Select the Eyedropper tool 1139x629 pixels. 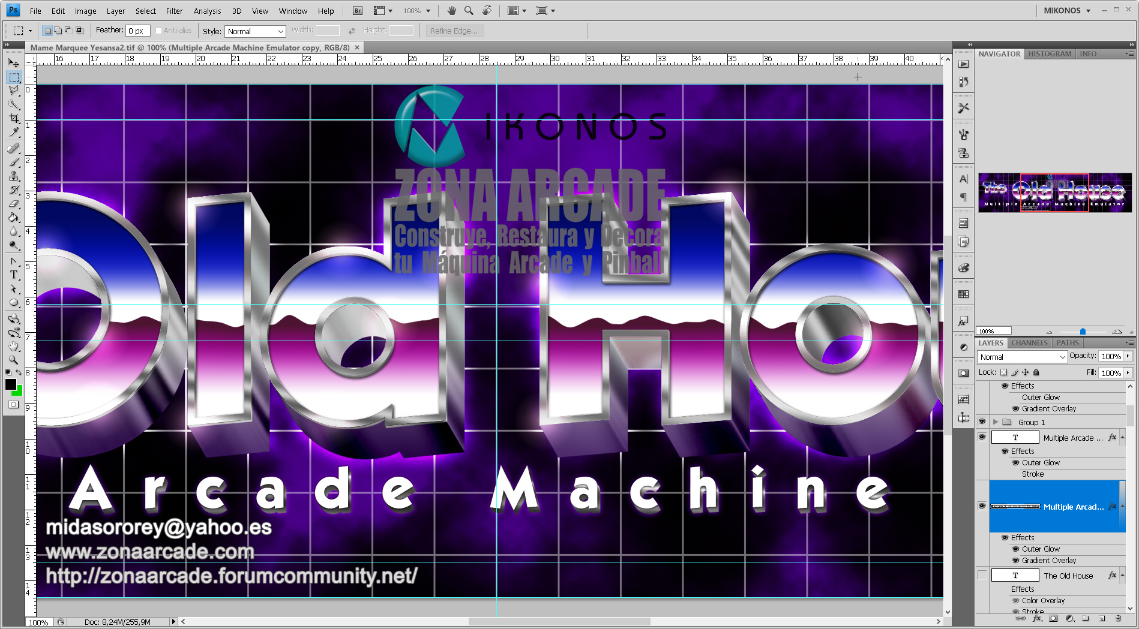click(14, 133)
